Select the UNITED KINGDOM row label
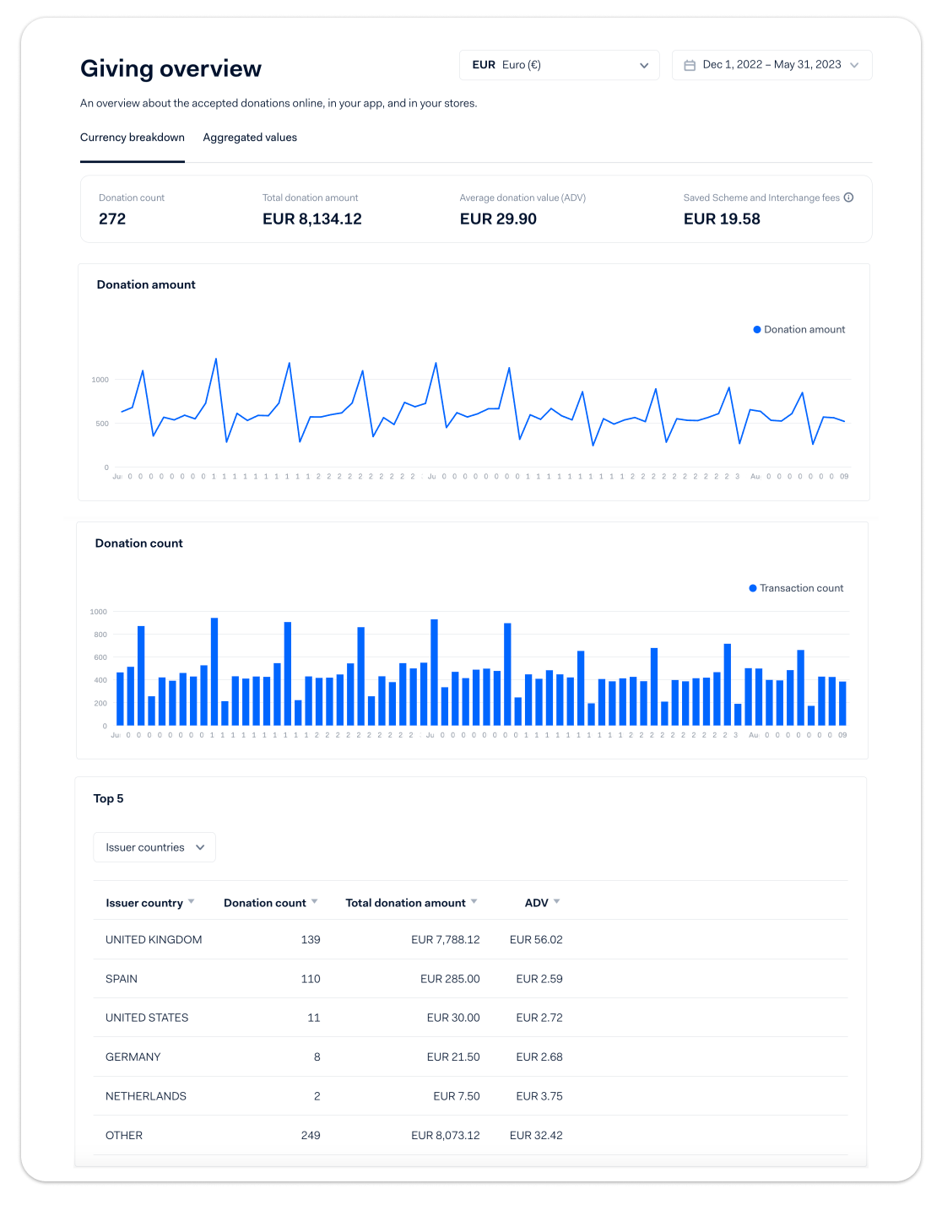942x1205 pixels. coord(154,940)
